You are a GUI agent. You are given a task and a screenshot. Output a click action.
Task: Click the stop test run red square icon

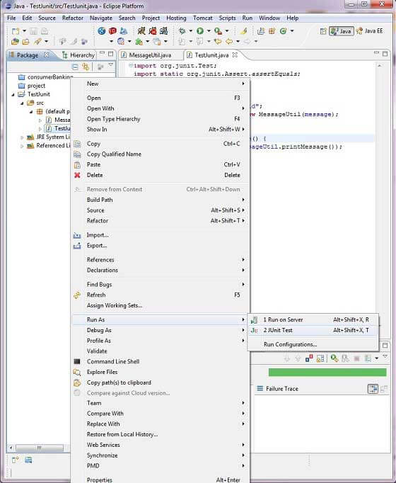click(356, 358)
